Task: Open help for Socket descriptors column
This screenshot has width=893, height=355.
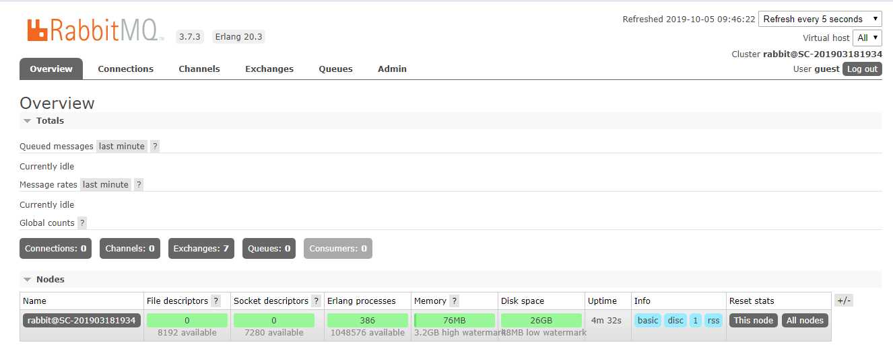Action: [317, 301]
